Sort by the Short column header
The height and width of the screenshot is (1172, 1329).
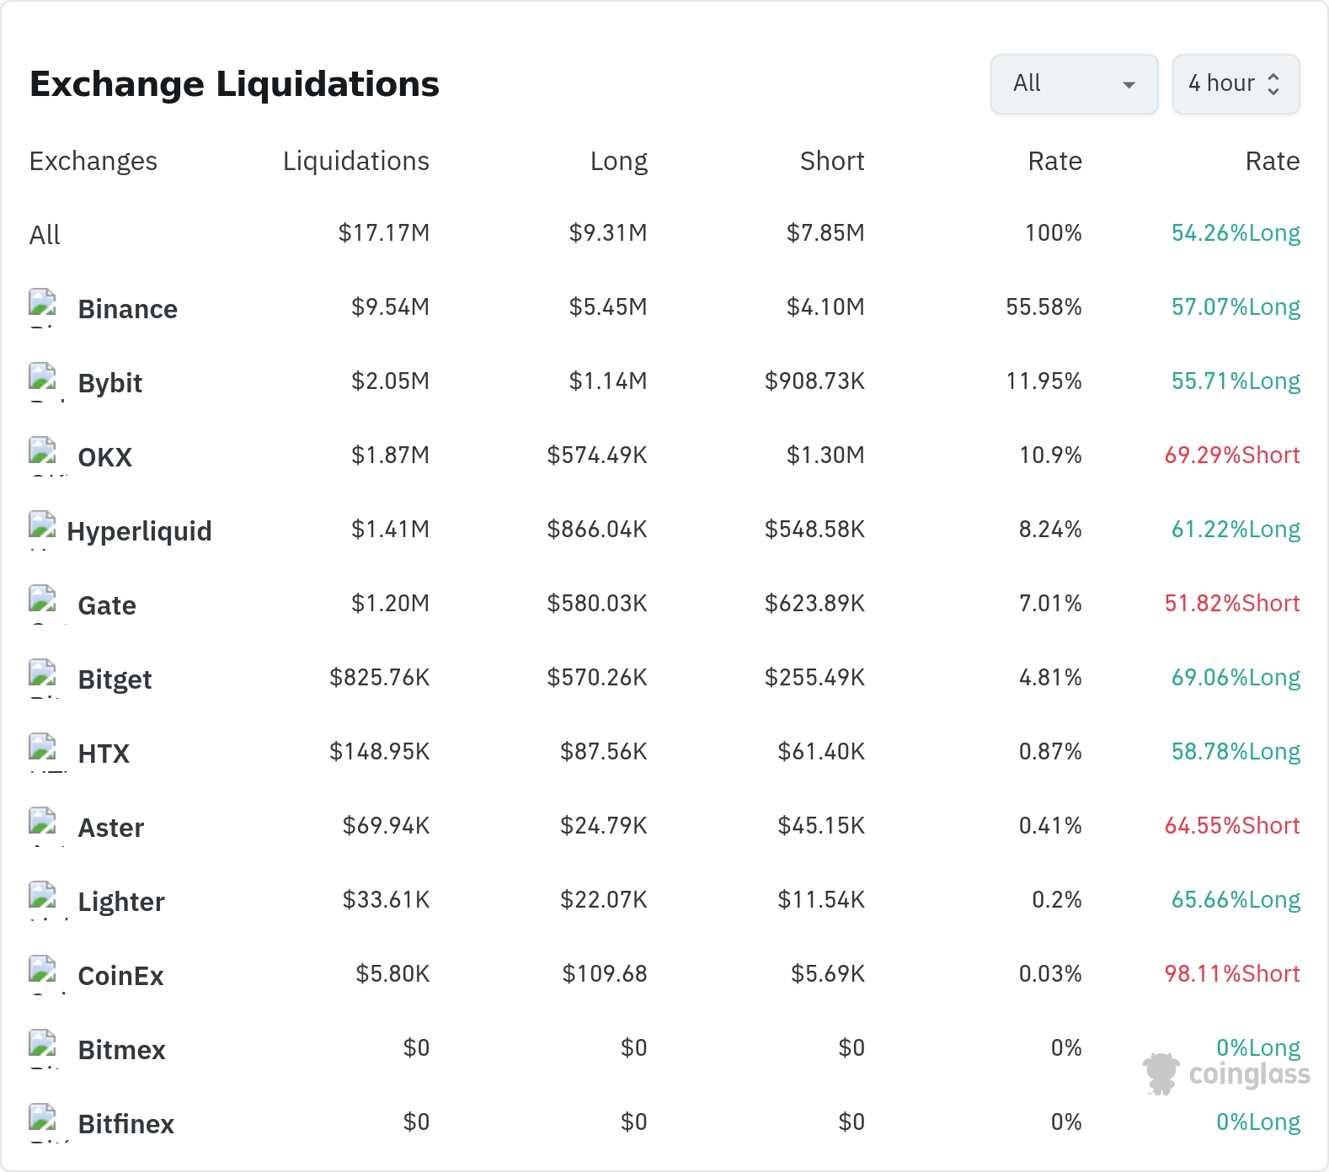click(x=832, y=161)
